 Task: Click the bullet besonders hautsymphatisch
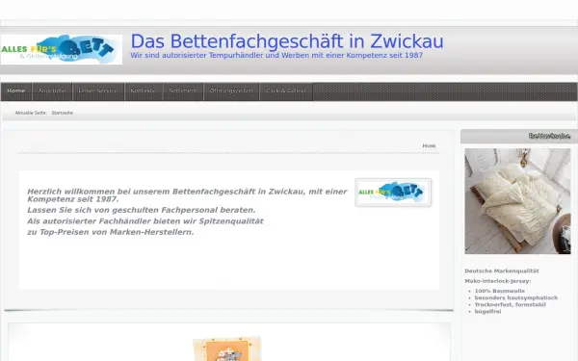(x=516, y=297)
